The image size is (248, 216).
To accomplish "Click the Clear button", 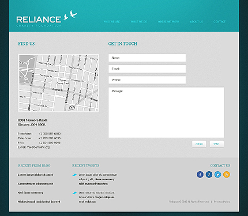I will [199, 144].
